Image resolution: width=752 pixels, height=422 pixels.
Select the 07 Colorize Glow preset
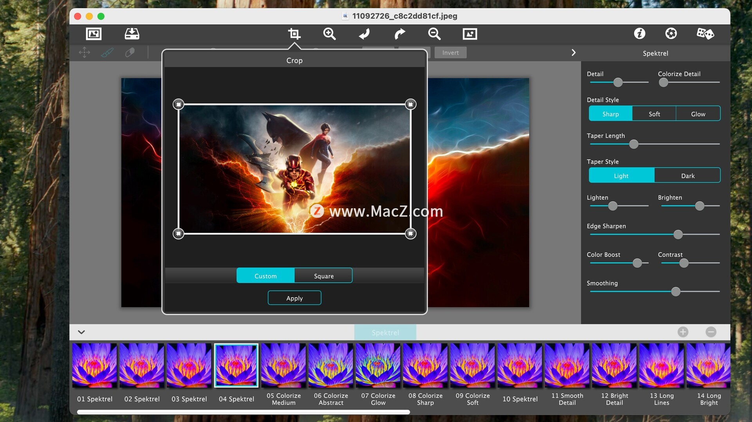pyautogui.click(x=378, y=365)
